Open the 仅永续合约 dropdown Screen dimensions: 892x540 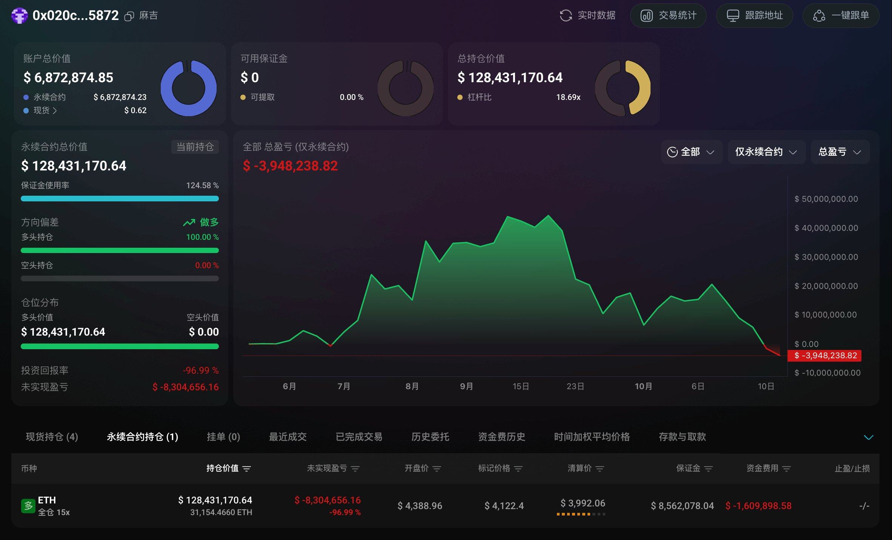(x=766, y=152)
